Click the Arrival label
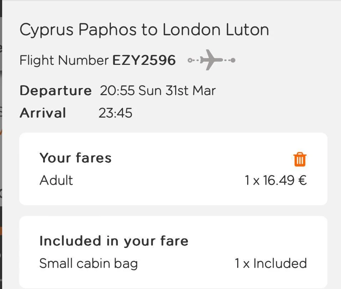This screenshot has height=289, width=341. pos(43,113)
